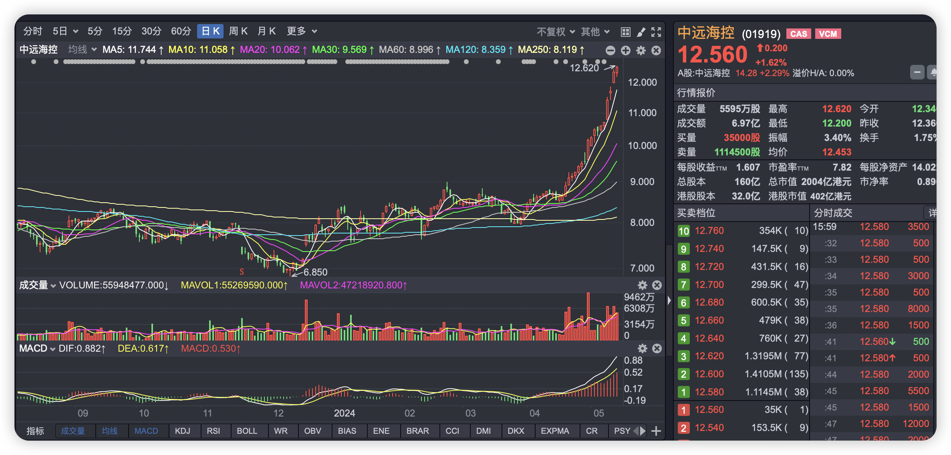Click the alert bell icon

tap(933, 72)
